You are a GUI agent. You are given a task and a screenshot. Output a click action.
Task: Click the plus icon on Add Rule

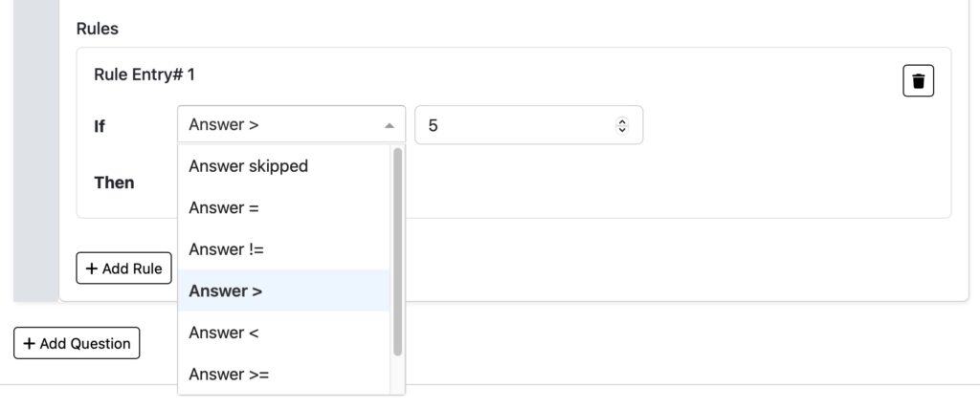tap(92, 268)
